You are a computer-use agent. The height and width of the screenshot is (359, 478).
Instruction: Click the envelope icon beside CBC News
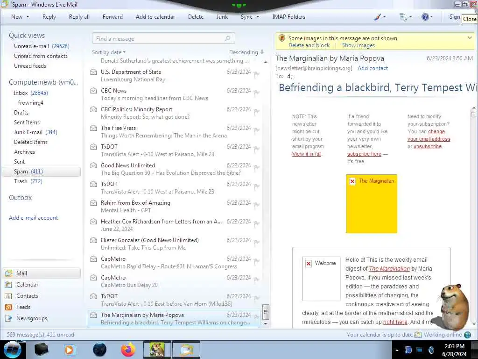pyautogui.click(x=93, y=91)
